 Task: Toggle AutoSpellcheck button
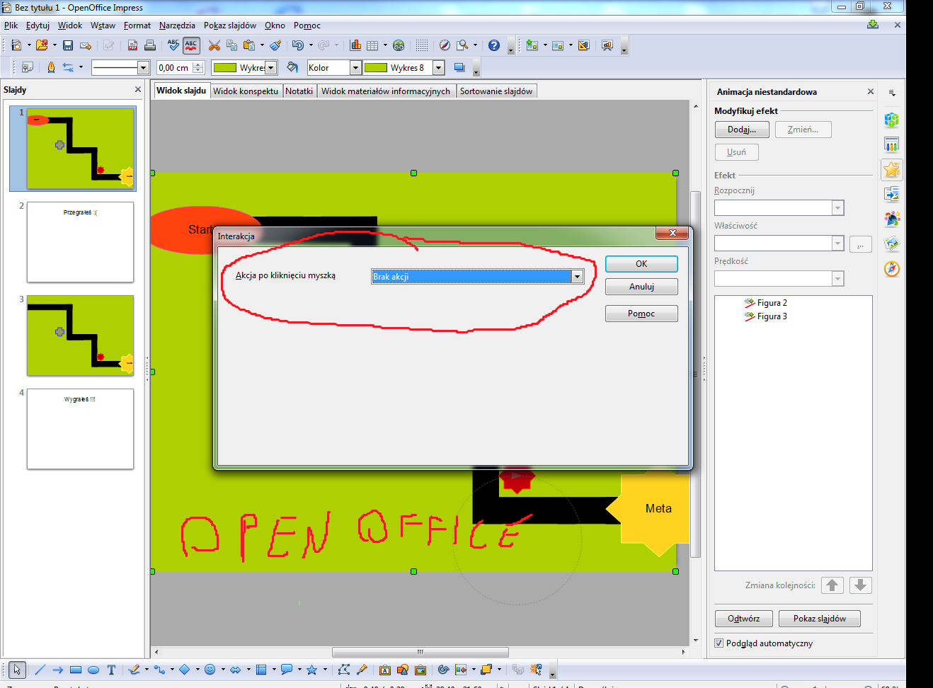coord(191,45)
